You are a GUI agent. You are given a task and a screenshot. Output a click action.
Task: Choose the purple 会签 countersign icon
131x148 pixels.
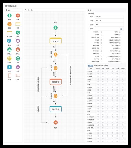(18, 41)
